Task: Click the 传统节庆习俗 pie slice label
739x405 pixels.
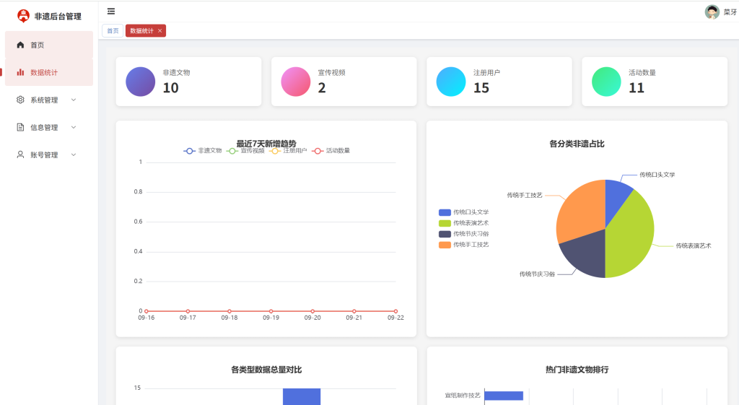Action: 537,274
